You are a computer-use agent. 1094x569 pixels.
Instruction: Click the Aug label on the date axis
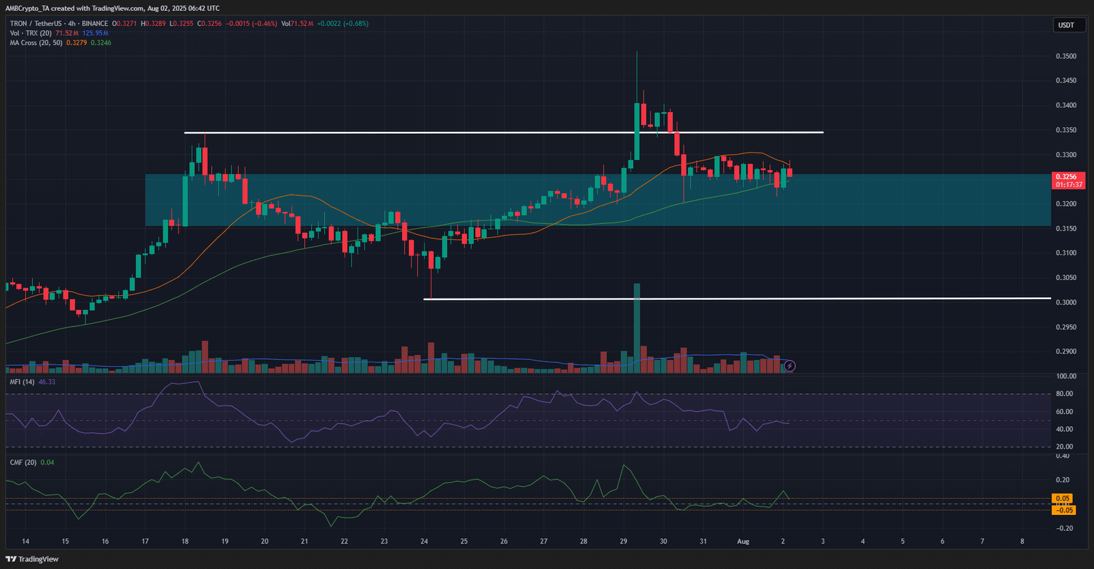tap(743, 542)
